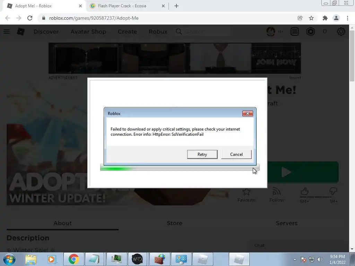The width and height of the screenshot is (355, 266).
Task: Go back to the previous page
Action: (8, 18)
